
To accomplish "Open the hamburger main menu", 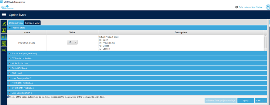I will pyautogui.click(x=4, y=15).
